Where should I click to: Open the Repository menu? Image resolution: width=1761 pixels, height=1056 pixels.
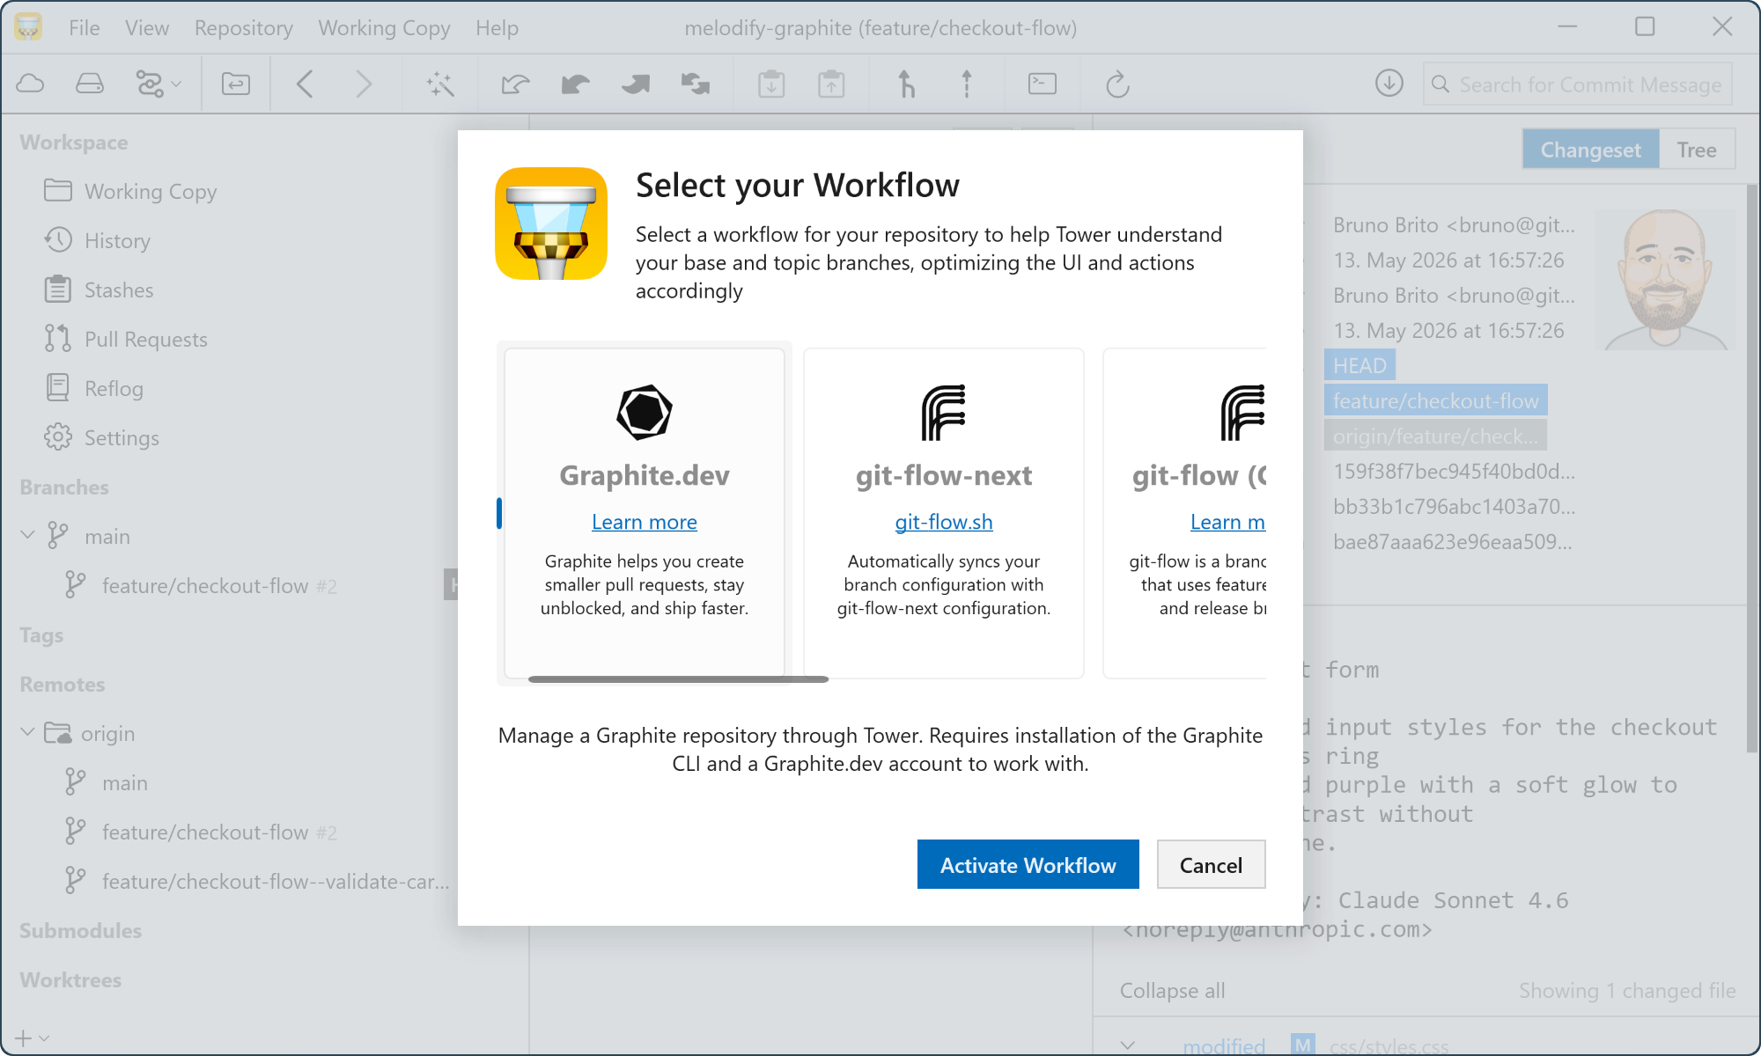point(244,28)
